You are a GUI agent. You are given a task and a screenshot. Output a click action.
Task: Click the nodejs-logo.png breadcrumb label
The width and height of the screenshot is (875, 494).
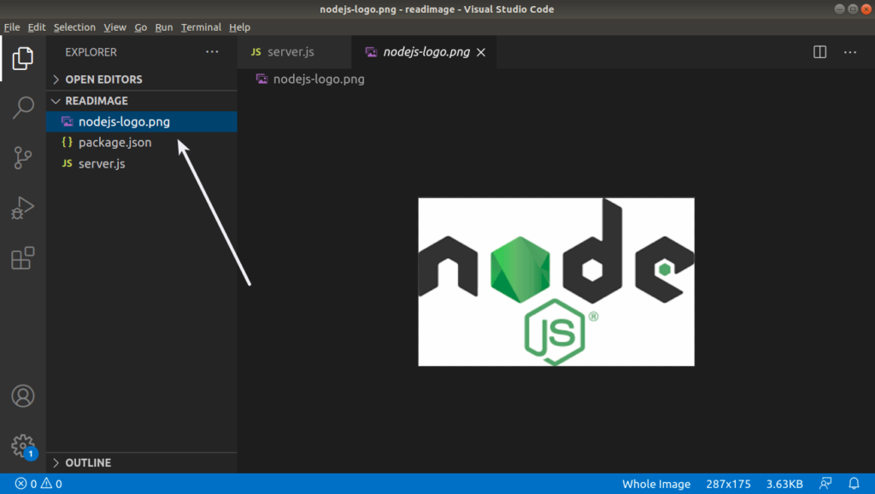318,79
